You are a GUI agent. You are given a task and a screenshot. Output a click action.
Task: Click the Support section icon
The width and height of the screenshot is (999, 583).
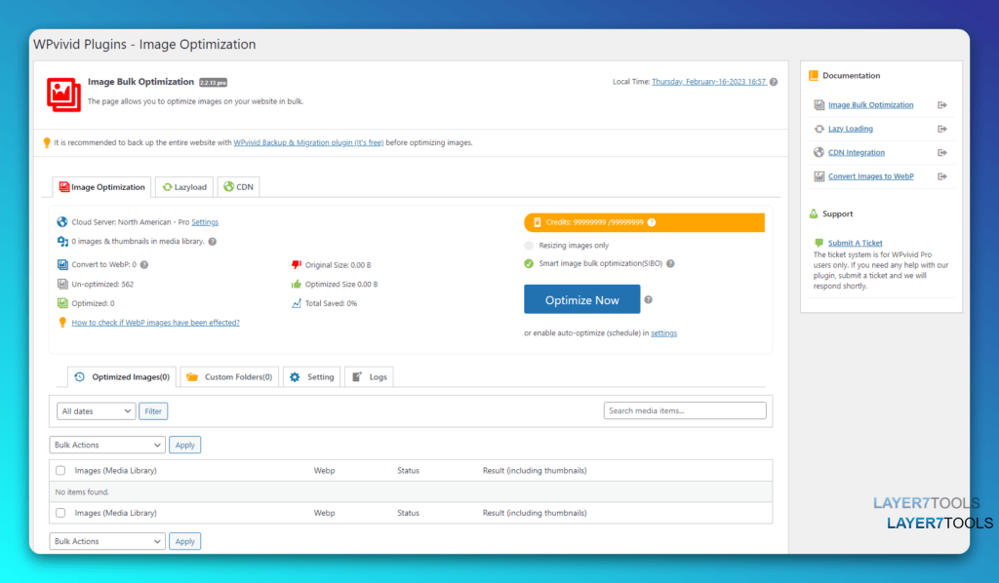tap(814, 214)
